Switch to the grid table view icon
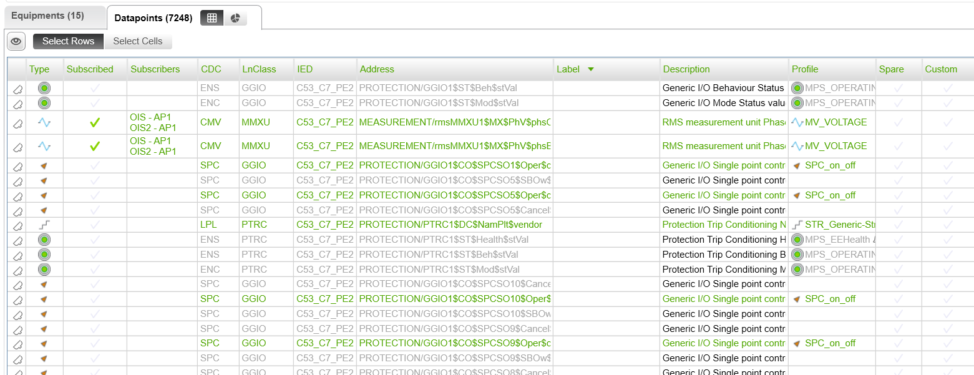The image size is (974, 375). (x=212, y=19)
